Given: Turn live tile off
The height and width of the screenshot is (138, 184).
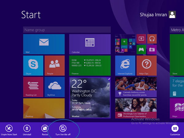Looking at the screenshot, I should click(63, 130).
